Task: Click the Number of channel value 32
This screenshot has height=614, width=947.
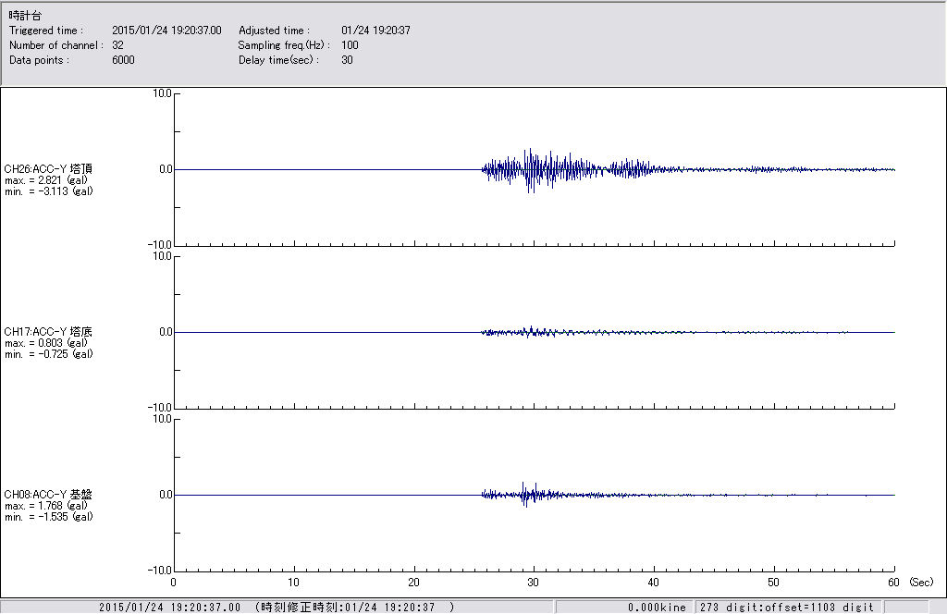Action: [118, 45]
